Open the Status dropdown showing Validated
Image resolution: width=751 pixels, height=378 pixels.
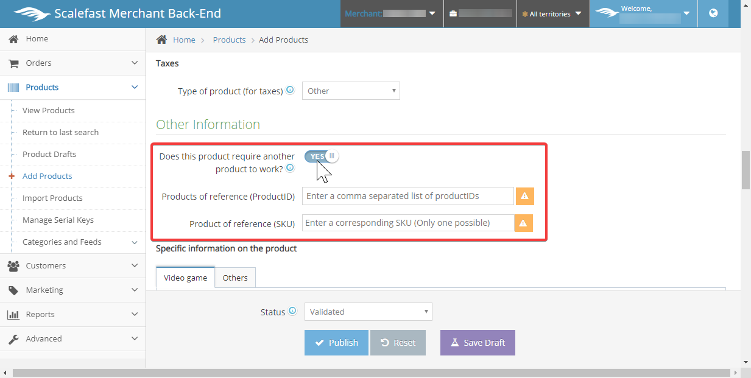368,312
